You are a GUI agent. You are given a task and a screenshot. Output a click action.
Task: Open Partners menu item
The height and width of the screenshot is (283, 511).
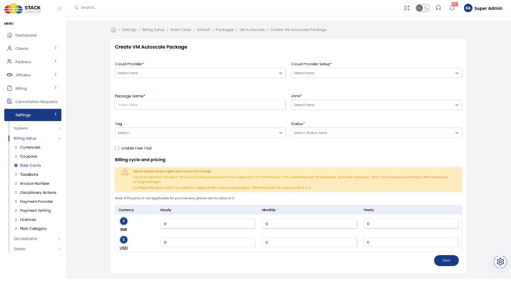tap(23, 62)
